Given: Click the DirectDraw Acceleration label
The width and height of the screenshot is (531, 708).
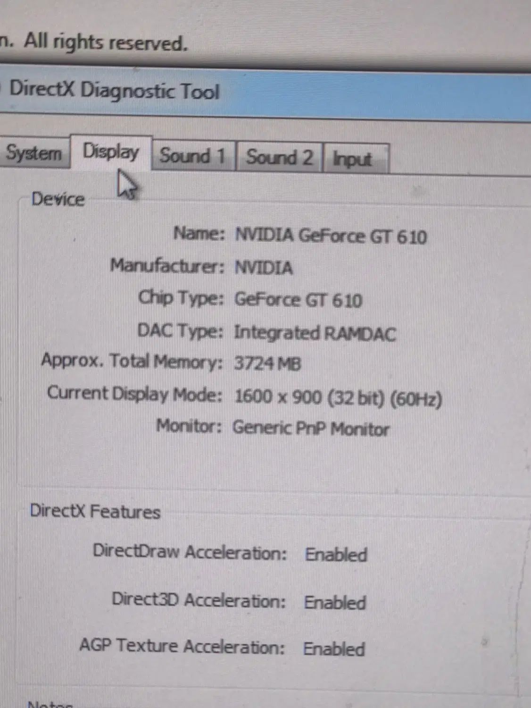Looking at the screenshot, I should pyautogui.click(x=190, y=551).
